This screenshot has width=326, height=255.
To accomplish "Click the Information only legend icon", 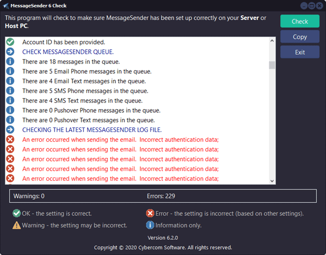I will pyautogui.click(x=150, y=225).
